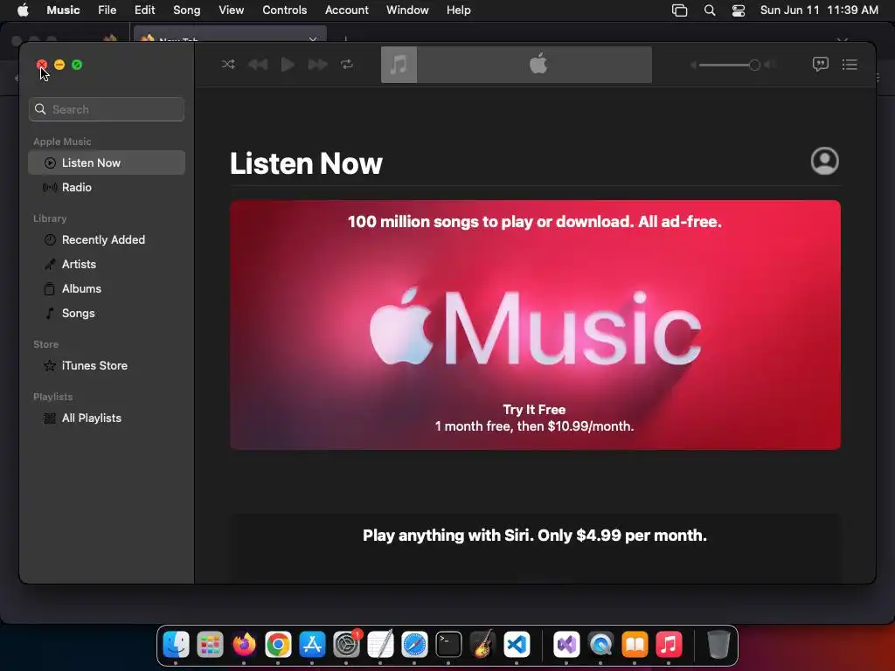
Task: Close the Music window with red button
Action: click(42, 65)
